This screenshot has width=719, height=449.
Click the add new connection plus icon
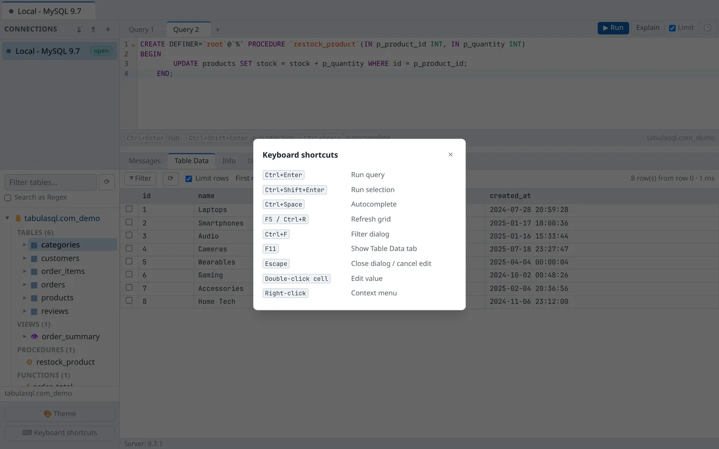(108, 29)
